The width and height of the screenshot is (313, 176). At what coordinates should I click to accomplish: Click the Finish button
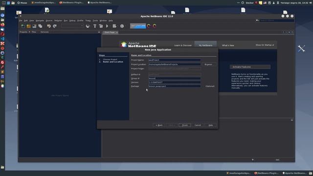[185, 125]
